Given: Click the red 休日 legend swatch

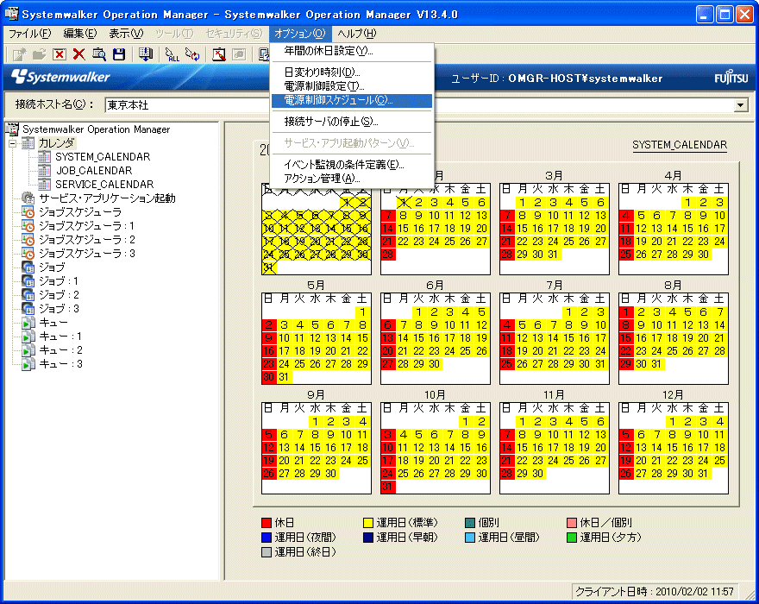Looking at the screenshot, I should click(x=267, y=523).
